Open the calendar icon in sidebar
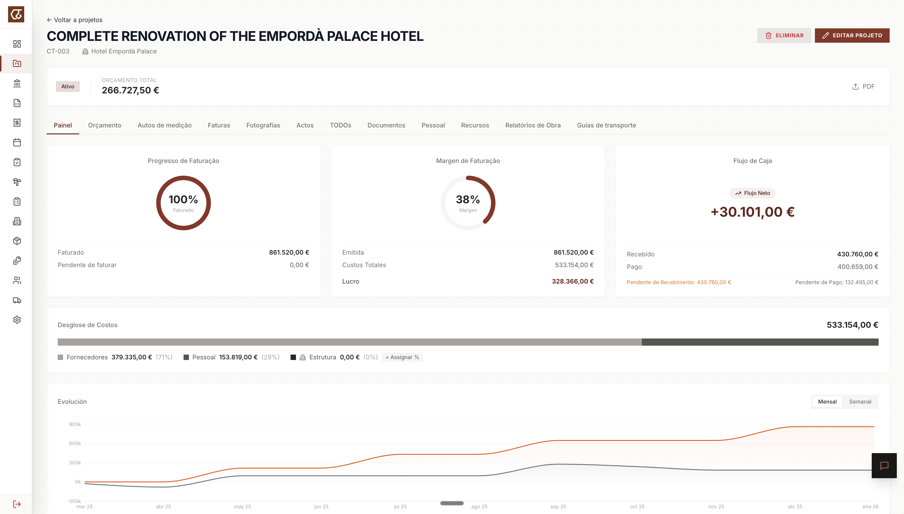 pyautogui.click(x=17, y=142)
